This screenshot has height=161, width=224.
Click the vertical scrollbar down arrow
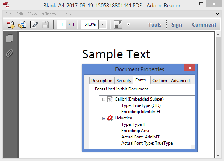pos(218,155)
